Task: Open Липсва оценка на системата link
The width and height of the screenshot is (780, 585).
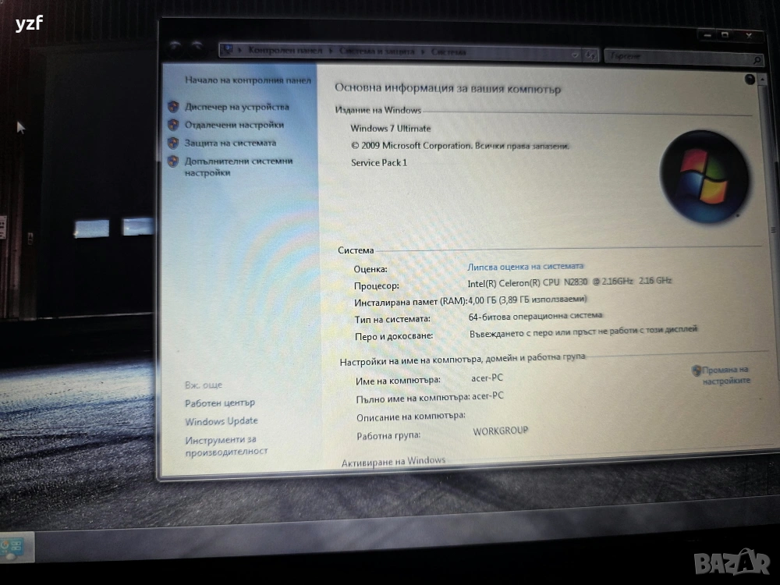Action: (525, 267)
